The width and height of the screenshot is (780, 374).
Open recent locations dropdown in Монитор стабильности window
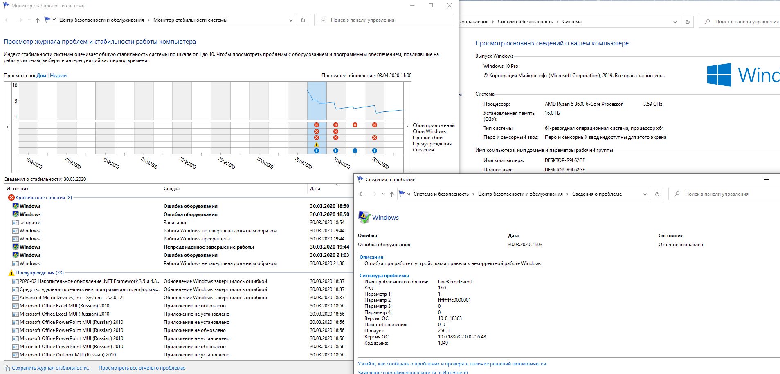point(29,20)
